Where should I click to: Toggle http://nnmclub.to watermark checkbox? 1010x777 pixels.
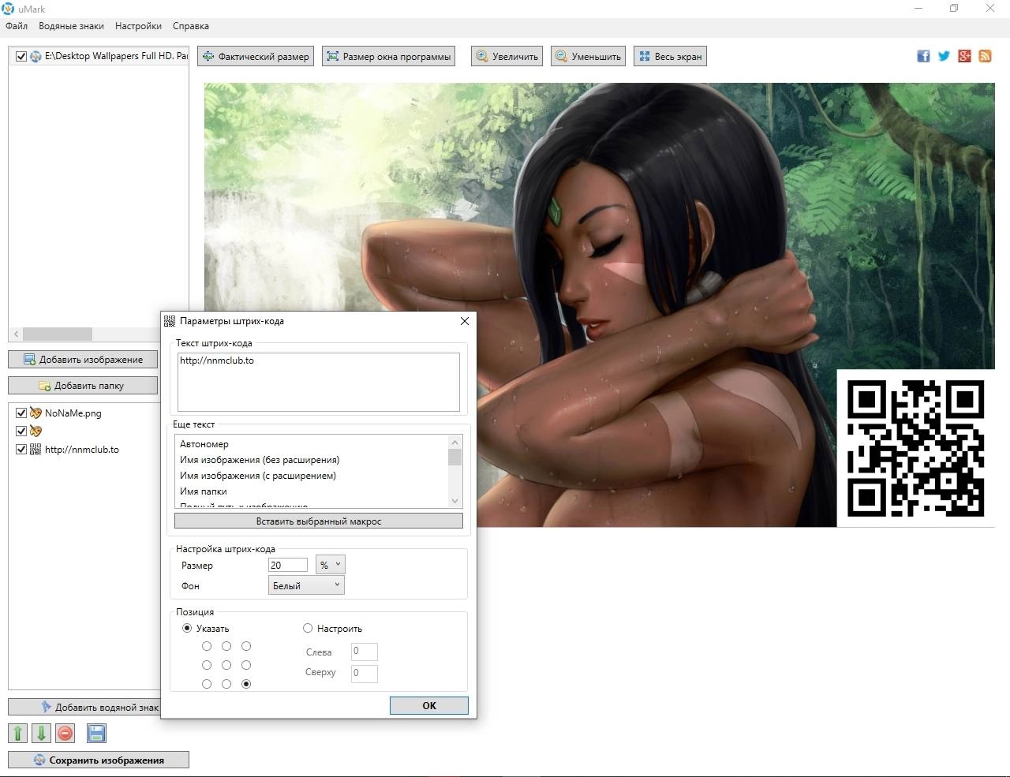21,449
